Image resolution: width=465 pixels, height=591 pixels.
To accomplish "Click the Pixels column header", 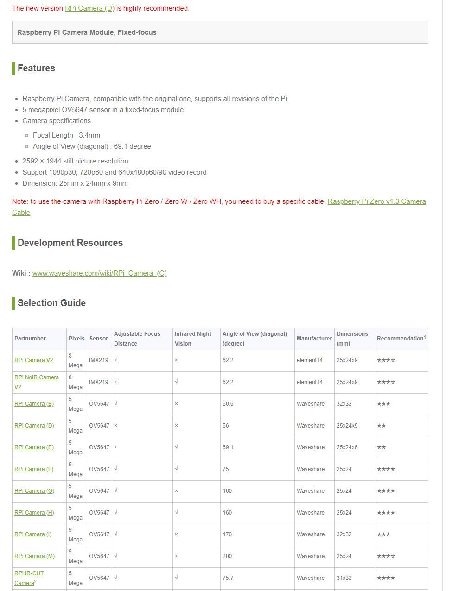I will click(76, 339).
